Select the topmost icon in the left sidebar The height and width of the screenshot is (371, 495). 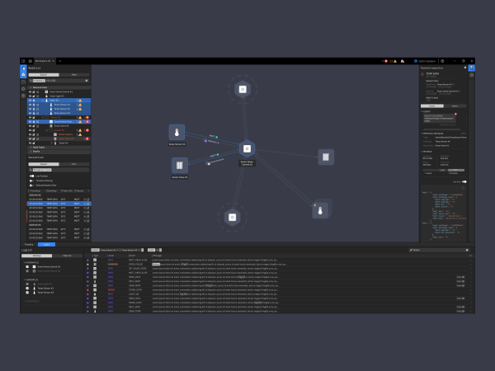[23, 68]
